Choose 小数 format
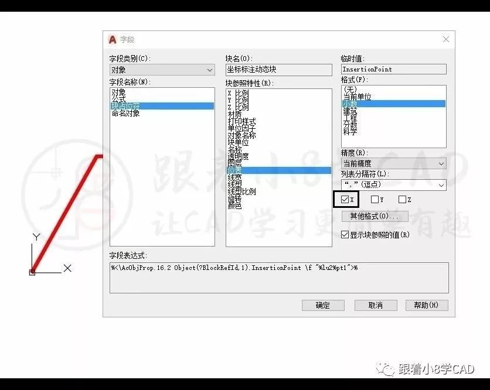The width and height of the screenshot is (490, 390). [393, 104]
